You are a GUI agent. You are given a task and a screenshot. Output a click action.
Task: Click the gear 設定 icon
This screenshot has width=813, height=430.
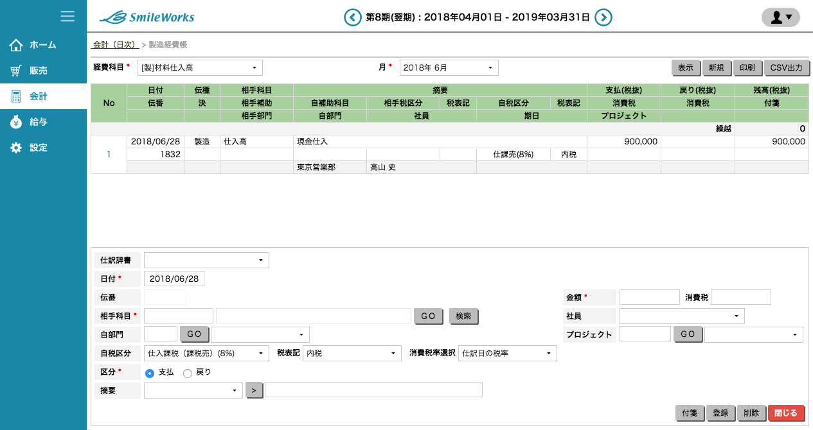[17, 148]
